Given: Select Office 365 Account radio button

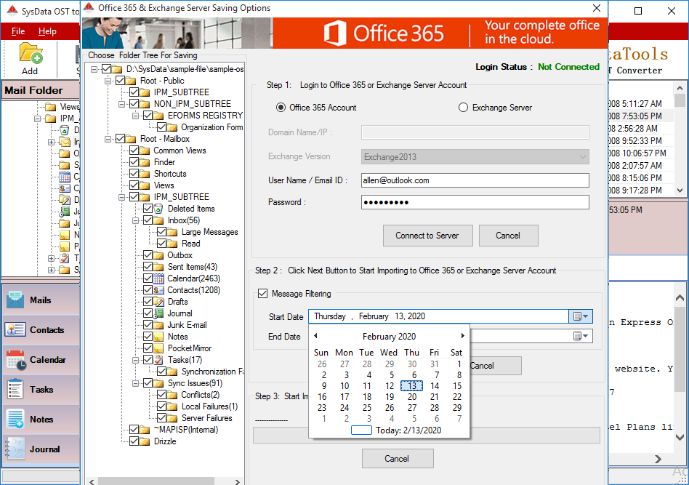Looking at the screenshot, I should coord(281,108).
